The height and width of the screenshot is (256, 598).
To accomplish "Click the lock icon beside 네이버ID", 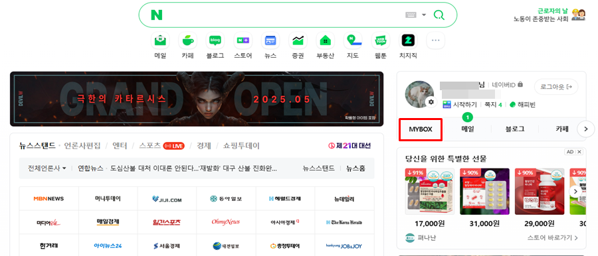I will click(520, 85).
